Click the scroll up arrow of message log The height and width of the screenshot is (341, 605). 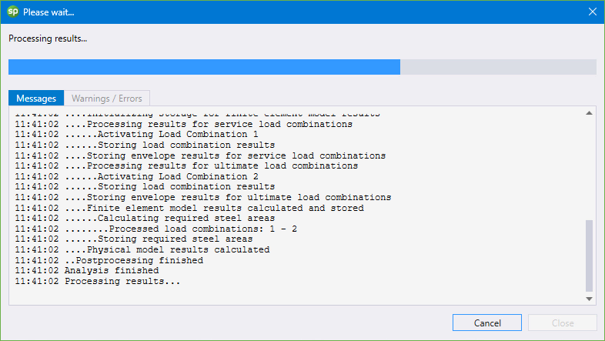click(589, 113)
